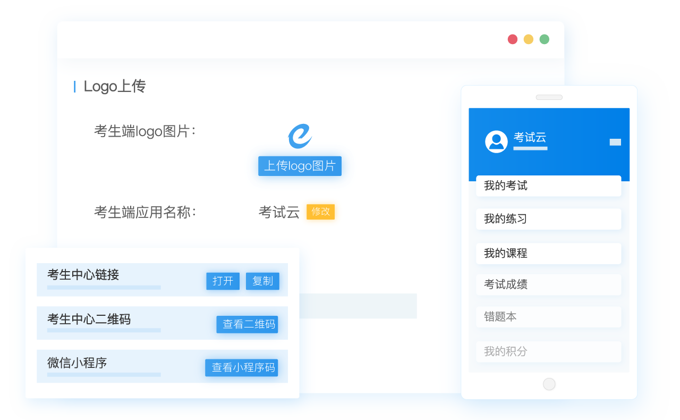
Task: Click the yellow 修改 button
Action: click(320, 212)
